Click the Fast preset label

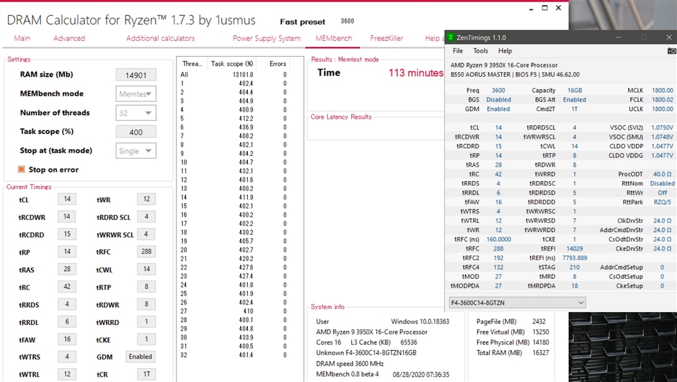click(x=303, y=22)
